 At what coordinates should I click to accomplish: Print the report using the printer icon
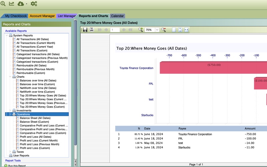point(92,30)
